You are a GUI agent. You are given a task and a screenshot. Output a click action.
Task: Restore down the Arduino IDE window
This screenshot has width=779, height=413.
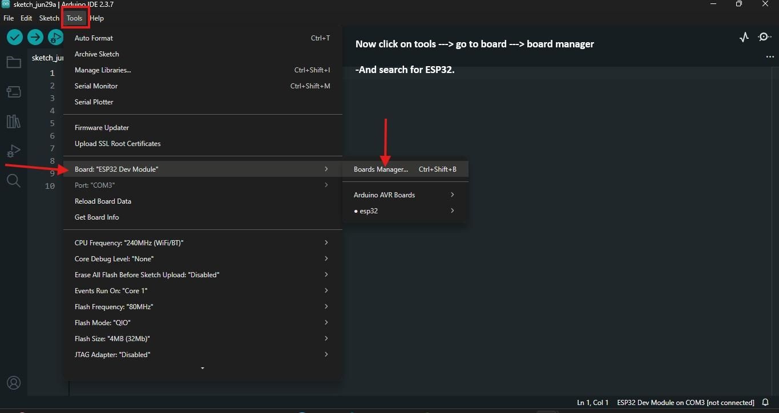739,4
